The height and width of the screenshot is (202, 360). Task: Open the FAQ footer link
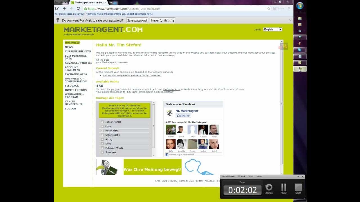click(x=157, y=181)
